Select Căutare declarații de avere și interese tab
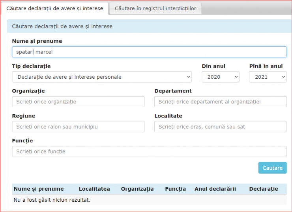 [54, 8]
